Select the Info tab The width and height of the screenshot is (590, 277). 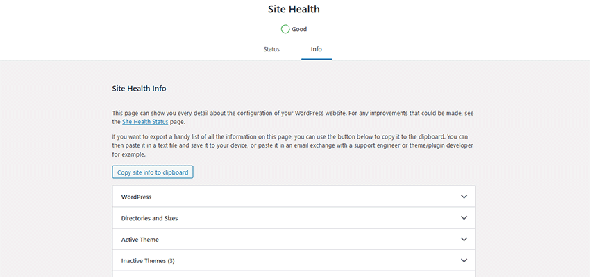click(316, 50)
